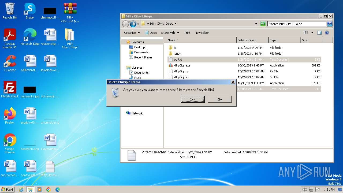Open Recycle Bin desktop icon

(x=10, y=11)
